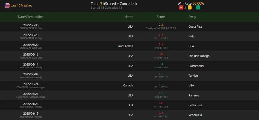The width and height of the screenshot is (259, 120).
Task: Click the green L losses badge
Action: tap(198, 8)
